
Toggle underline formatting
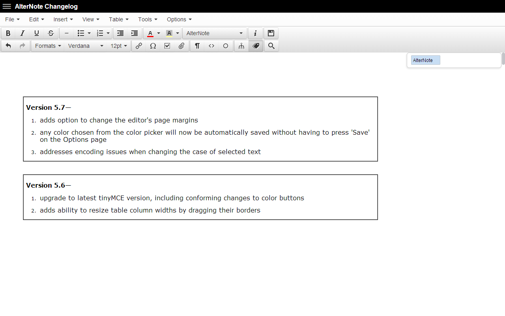[37, 33]
